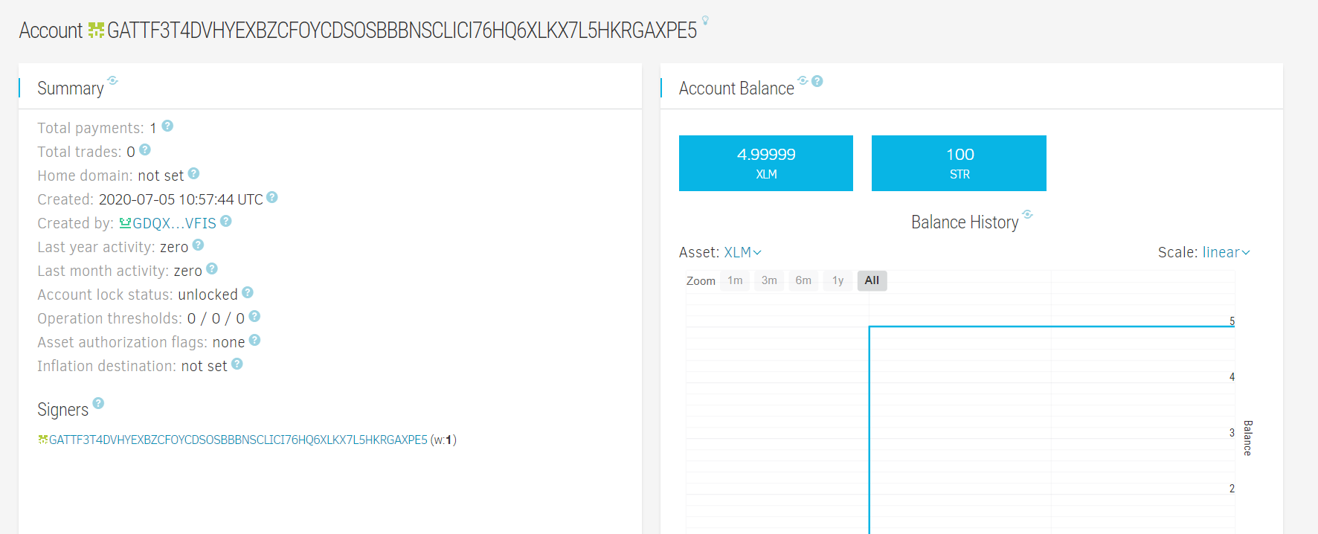Toggle the eye icon next to Balance History
Screen dimensions: 1318x534
tap(1027, 214)
